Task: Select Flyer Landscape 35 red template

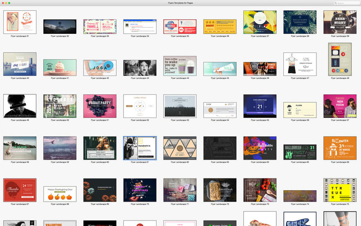Action: (x=180, y=27)
